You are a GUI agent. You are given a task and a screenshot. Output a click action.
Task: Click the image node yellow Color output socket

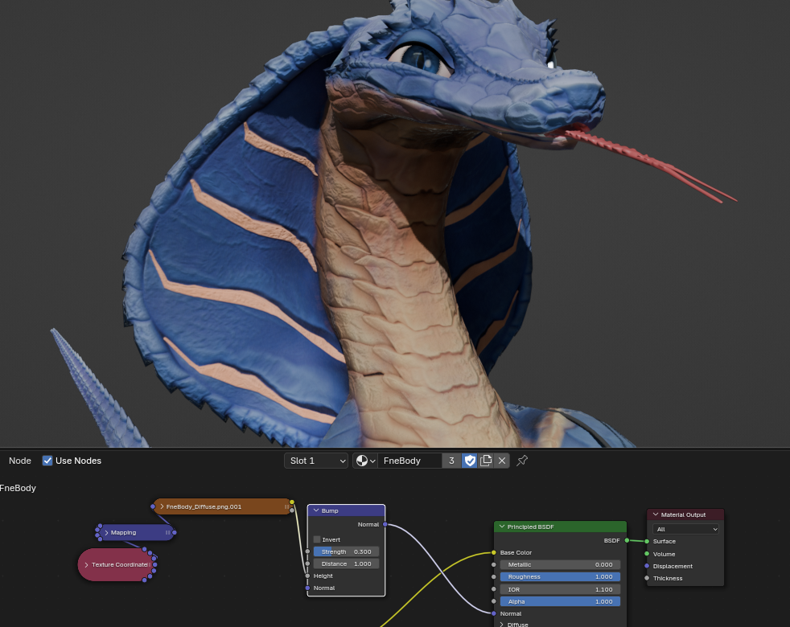[292, 502]
